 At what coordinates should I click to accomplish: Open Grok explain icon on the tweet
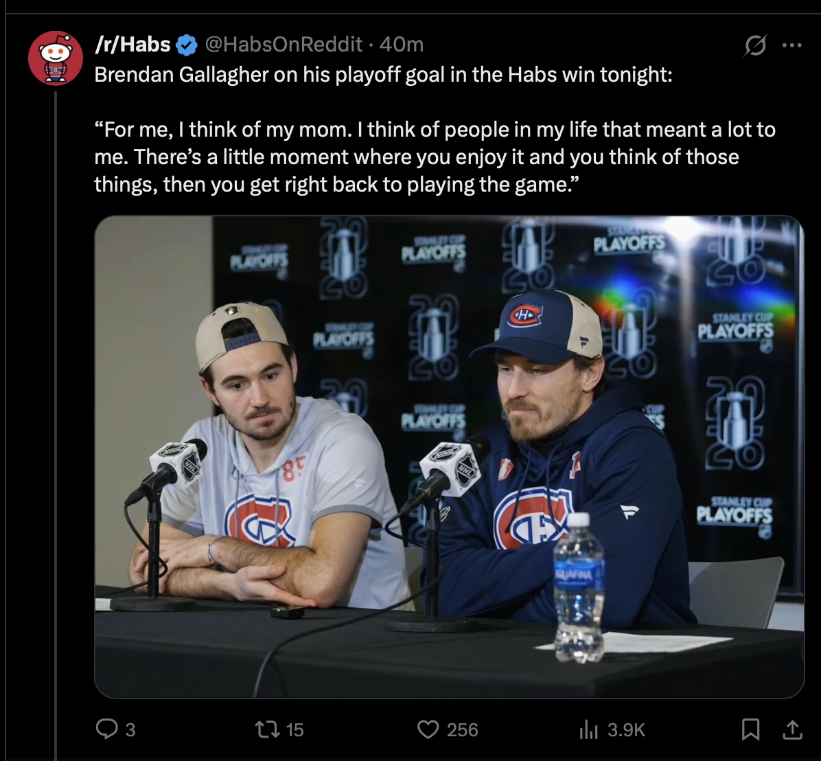point(755,45)
